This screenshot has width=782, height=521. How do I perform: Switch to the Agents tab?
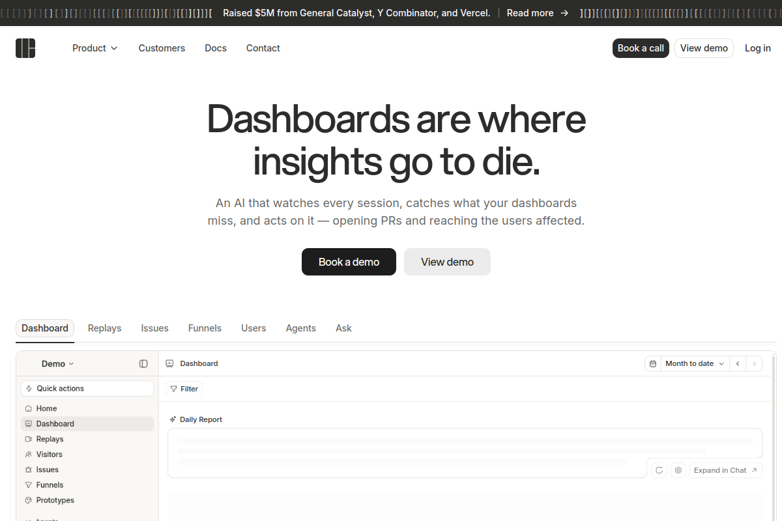(301, 328)
